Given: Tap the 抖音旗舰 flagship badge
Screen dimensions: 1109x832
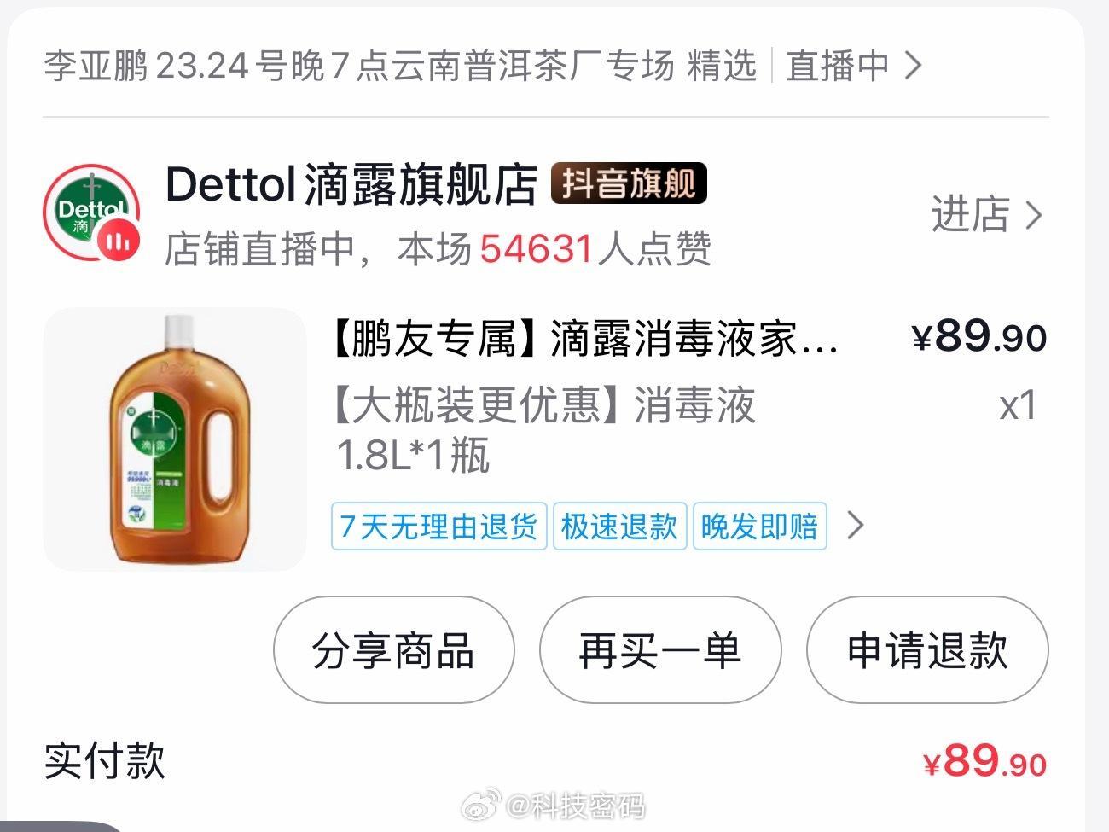Looking at the screenshot, I should [629, 183].
